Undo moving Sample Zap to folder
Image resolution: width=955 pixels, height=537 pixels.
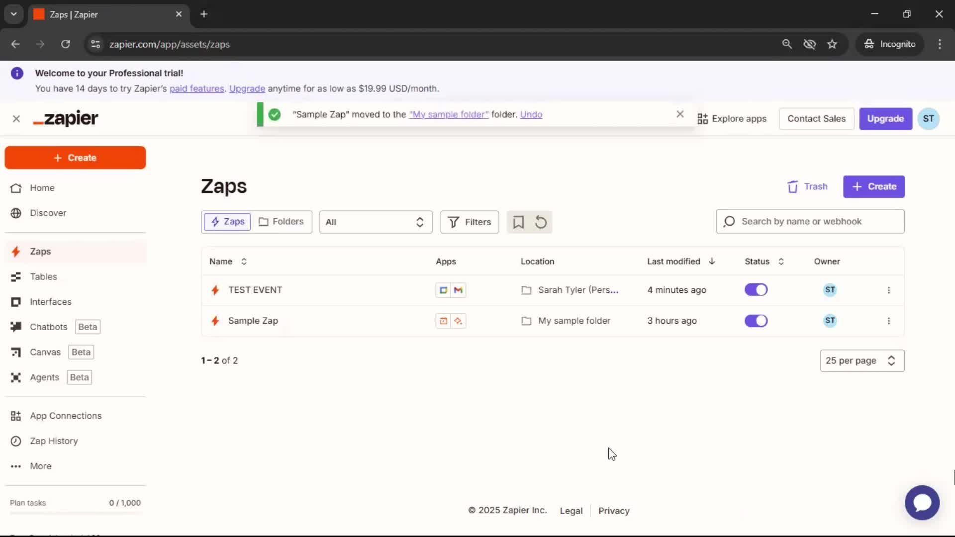click(531, 114)
